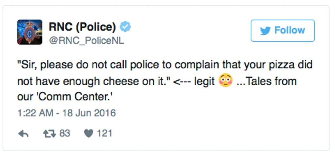Click the 18 Jun 2016 date
335x165 pixels.
click(89, 113)
